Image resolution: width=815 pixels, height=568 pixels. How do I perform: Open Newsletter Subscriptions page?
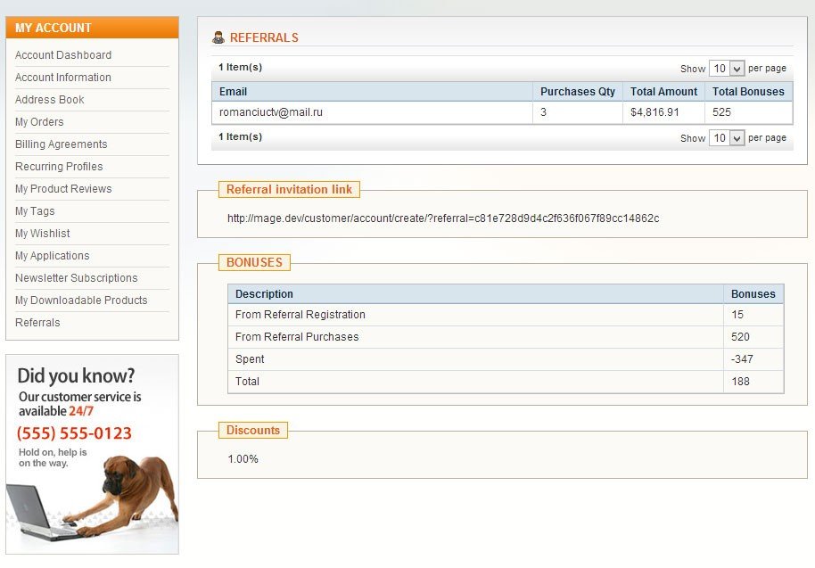[x=77, y=278]
